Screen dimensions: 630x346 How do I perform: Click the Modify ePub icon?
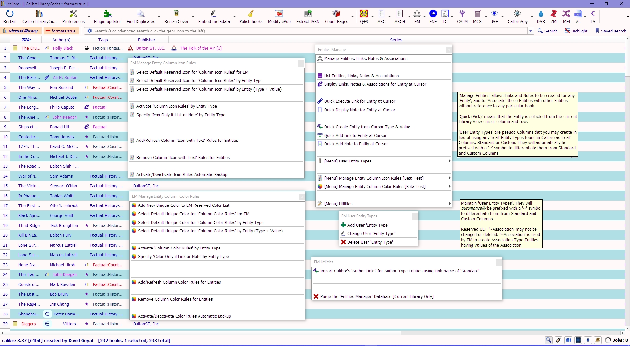[x=279, y=16]
